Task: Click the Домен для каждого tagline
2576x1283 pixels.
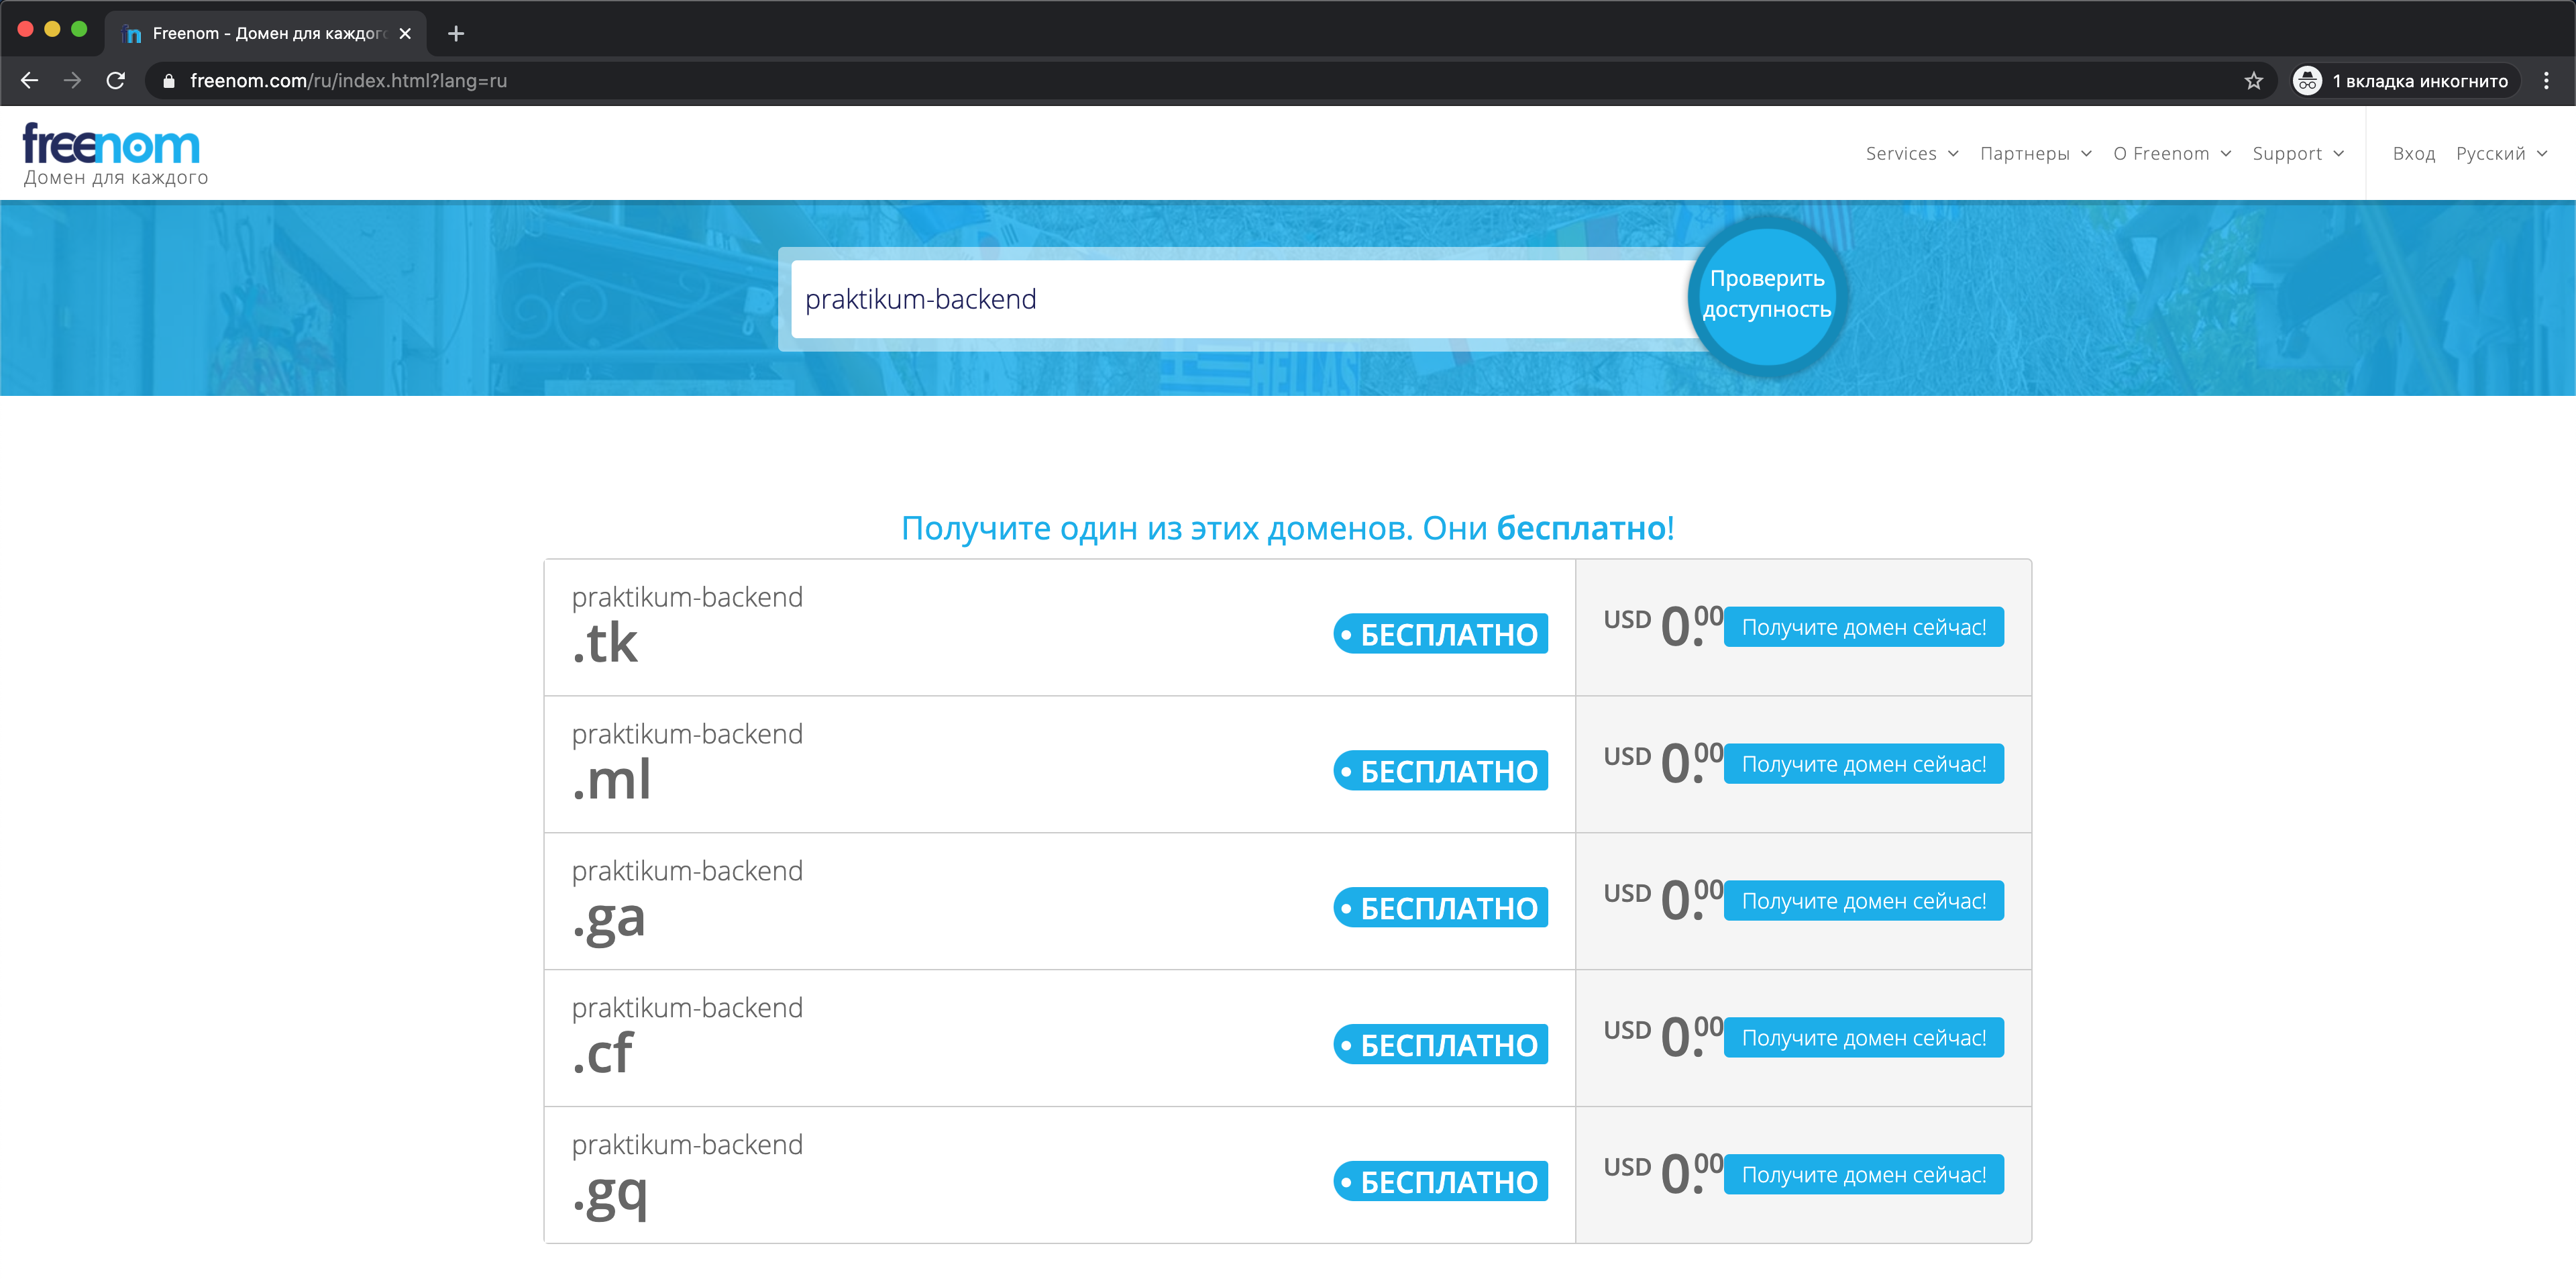Action: 116,178
